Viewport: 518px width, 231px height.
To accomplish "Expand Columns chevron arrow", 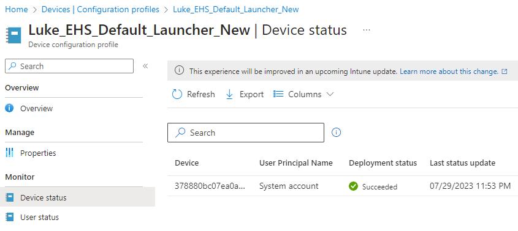I will [330, 94].
